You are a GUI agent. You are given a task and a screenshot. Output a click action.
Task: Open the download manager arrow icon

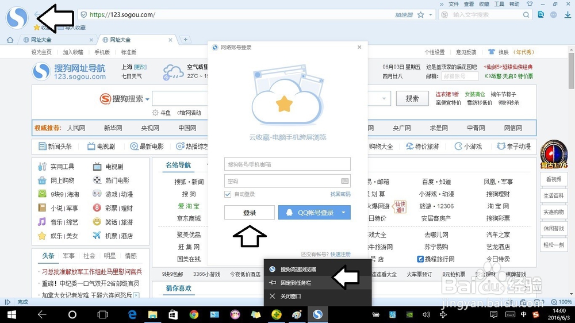coord(568,15)
